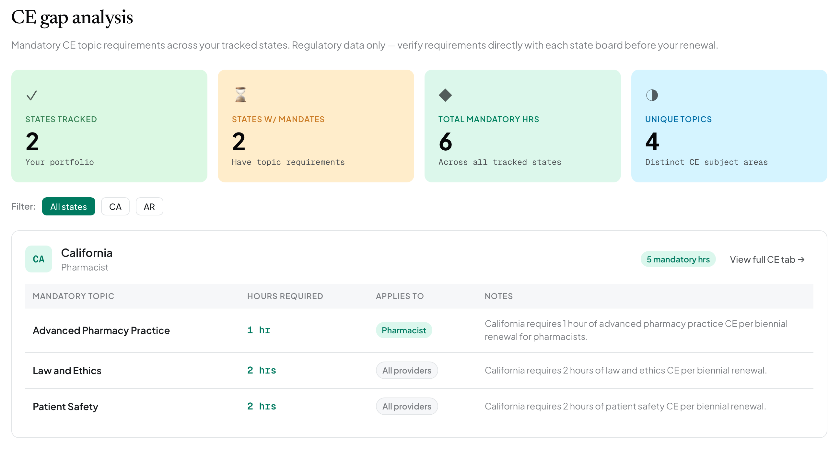Filter by AR state
The height and width of the screenshot is (449, 840).
pos(149,206)
